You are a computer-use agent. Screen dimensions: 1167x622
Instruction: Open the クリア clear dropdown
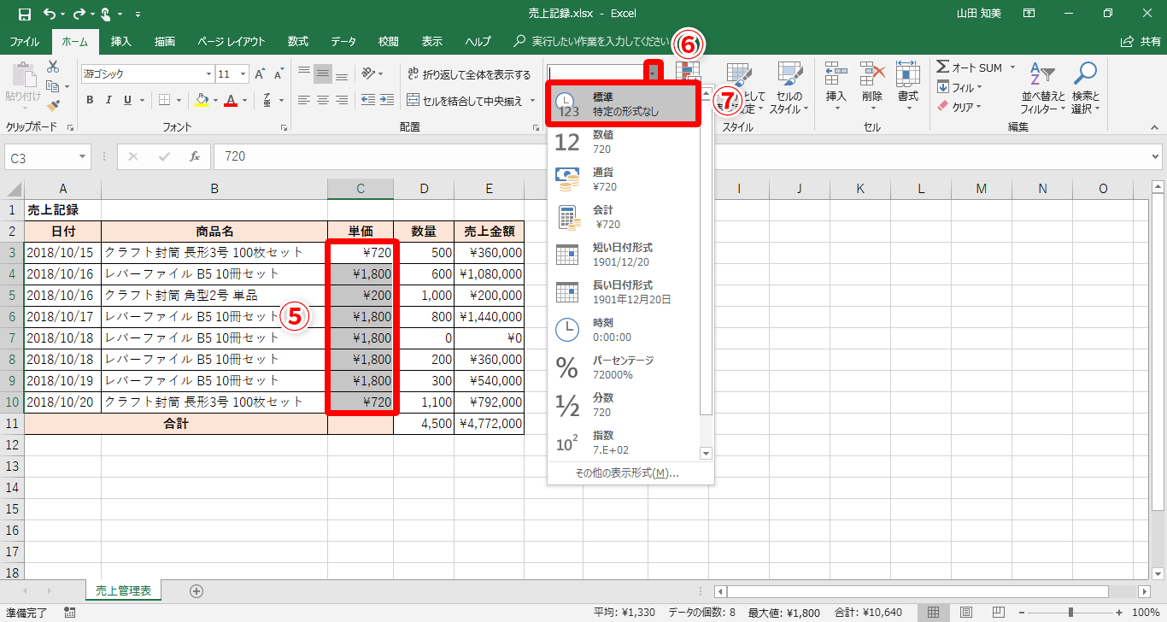tap(960, 107)
